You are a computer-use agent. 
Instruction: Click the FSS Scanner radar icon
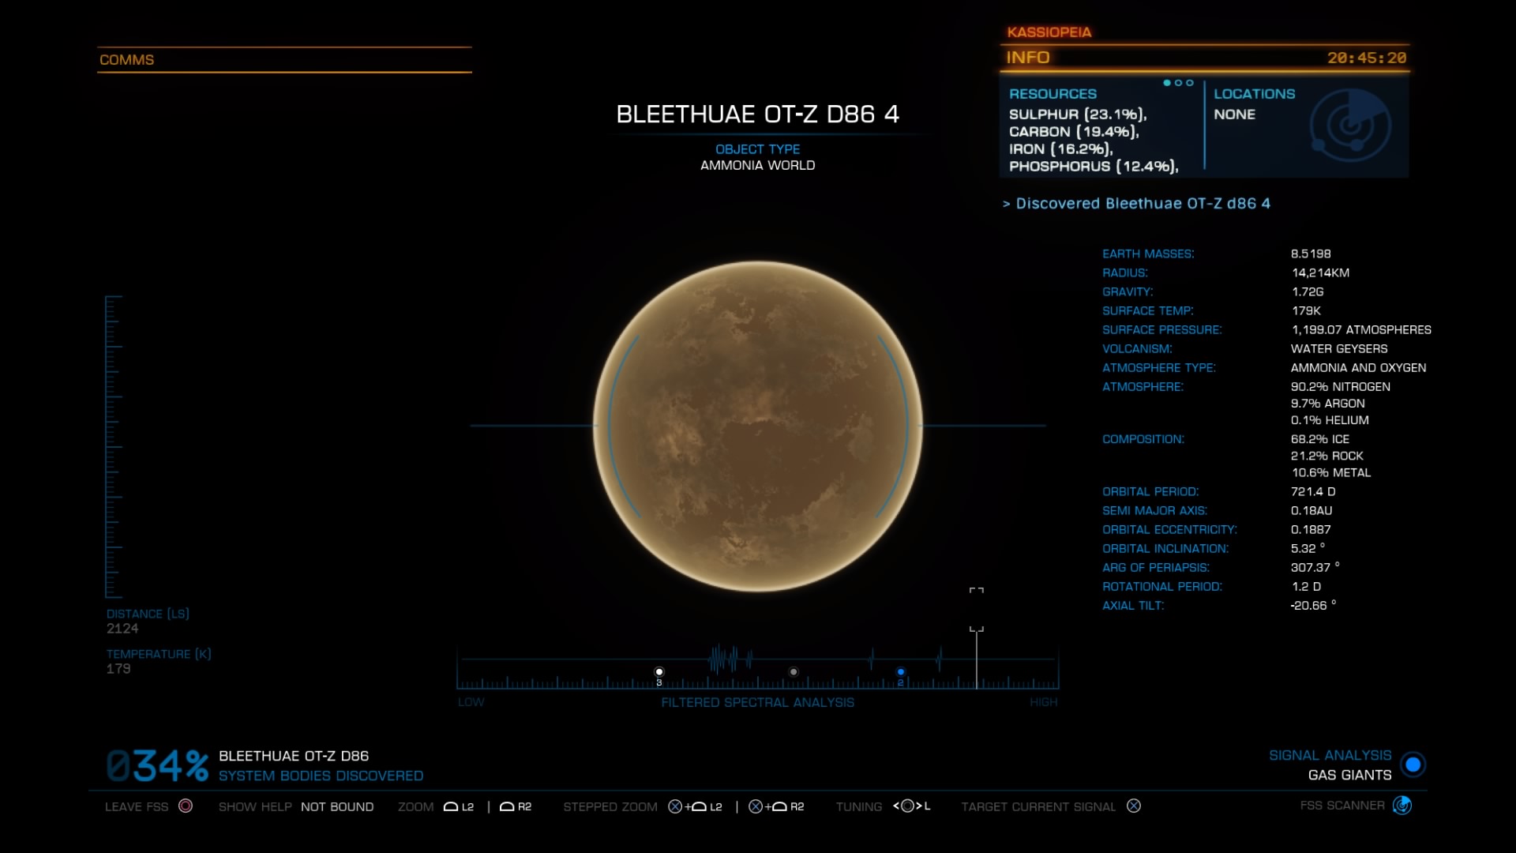pos(1402,806)
